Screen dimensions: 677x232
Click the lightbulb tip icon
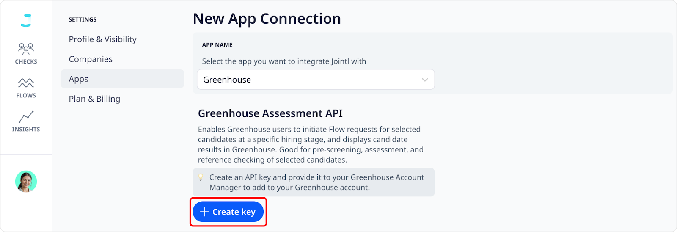point(201,177)
